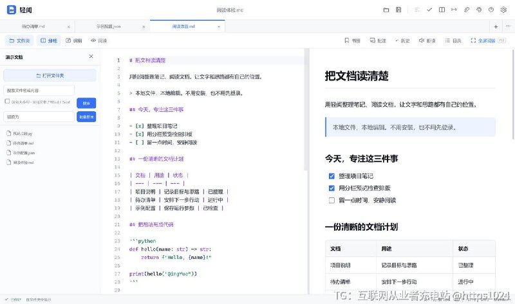Image resolution: width=515 pixels, height=304 pixels.
Task: Select the 分栏 split view mode
Action: [x=49, y=40]
